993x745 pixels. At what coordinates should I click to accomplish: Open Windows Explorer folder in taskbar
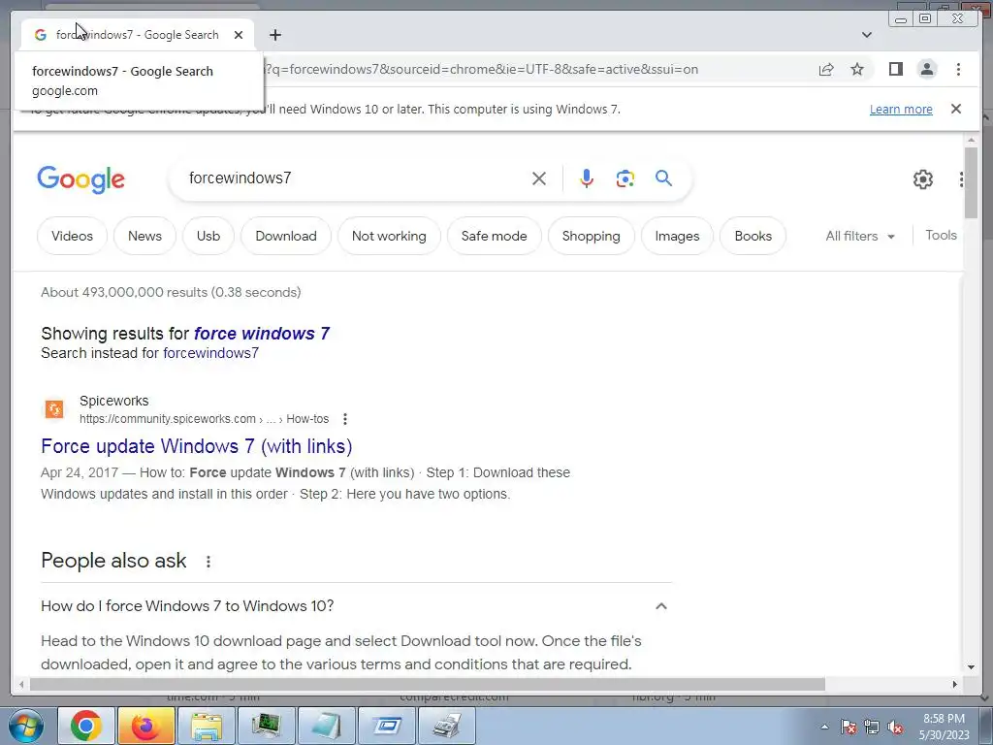tap(206, 726)
